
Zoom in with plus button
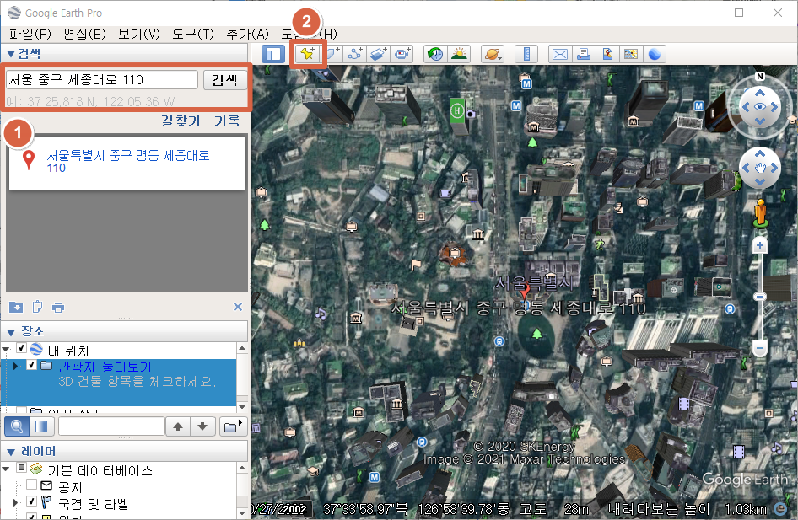click(x=760, y=245)
